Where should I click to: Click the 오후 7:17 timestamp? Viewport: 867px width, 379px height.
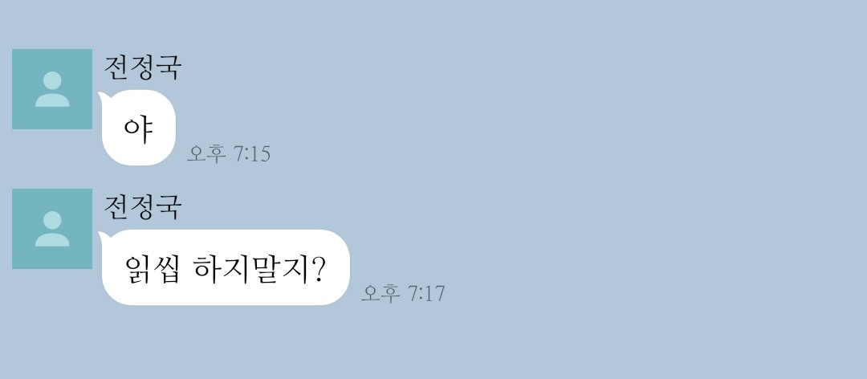[x=402, y=293]
